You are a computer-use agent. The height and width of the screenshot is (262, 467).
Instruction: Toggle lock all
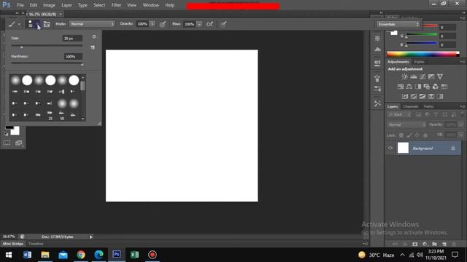click(425, 135)
